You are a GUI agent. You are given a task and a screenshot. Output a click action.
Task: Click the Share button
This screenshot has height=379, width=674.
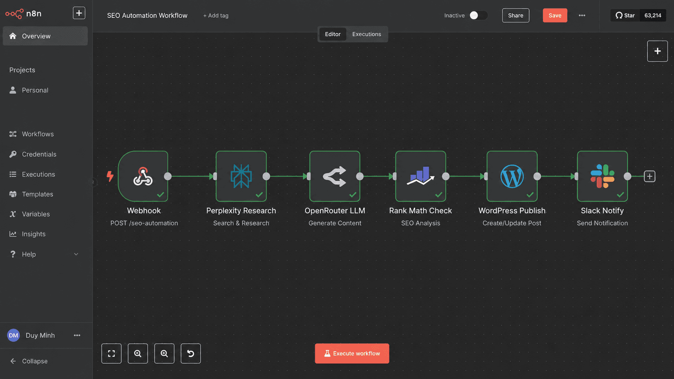pos(516,15)
